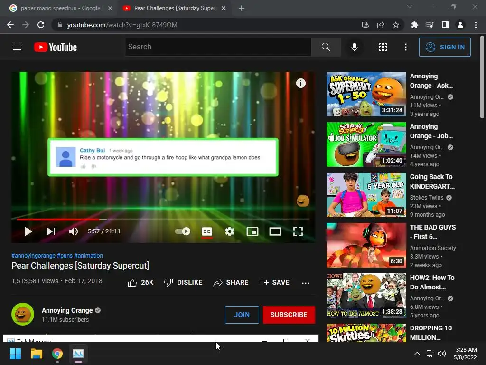Open Chrome profile avatar menu
Image resolution: width=486 pixels, height=365 pixels.
coord(460,25)
